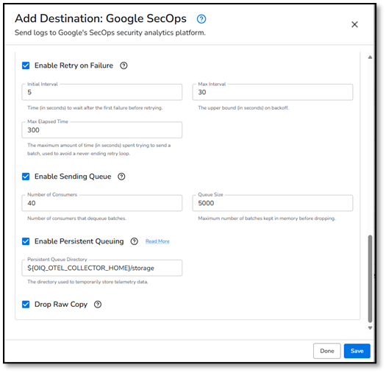Uncheck Enable Retry on Failure checkbox

click(26, 65)
